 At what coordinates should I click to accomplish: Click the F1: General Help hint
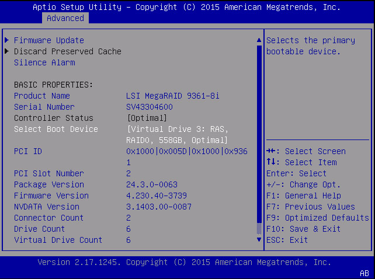pyautogui.click(x=304, y=196)
